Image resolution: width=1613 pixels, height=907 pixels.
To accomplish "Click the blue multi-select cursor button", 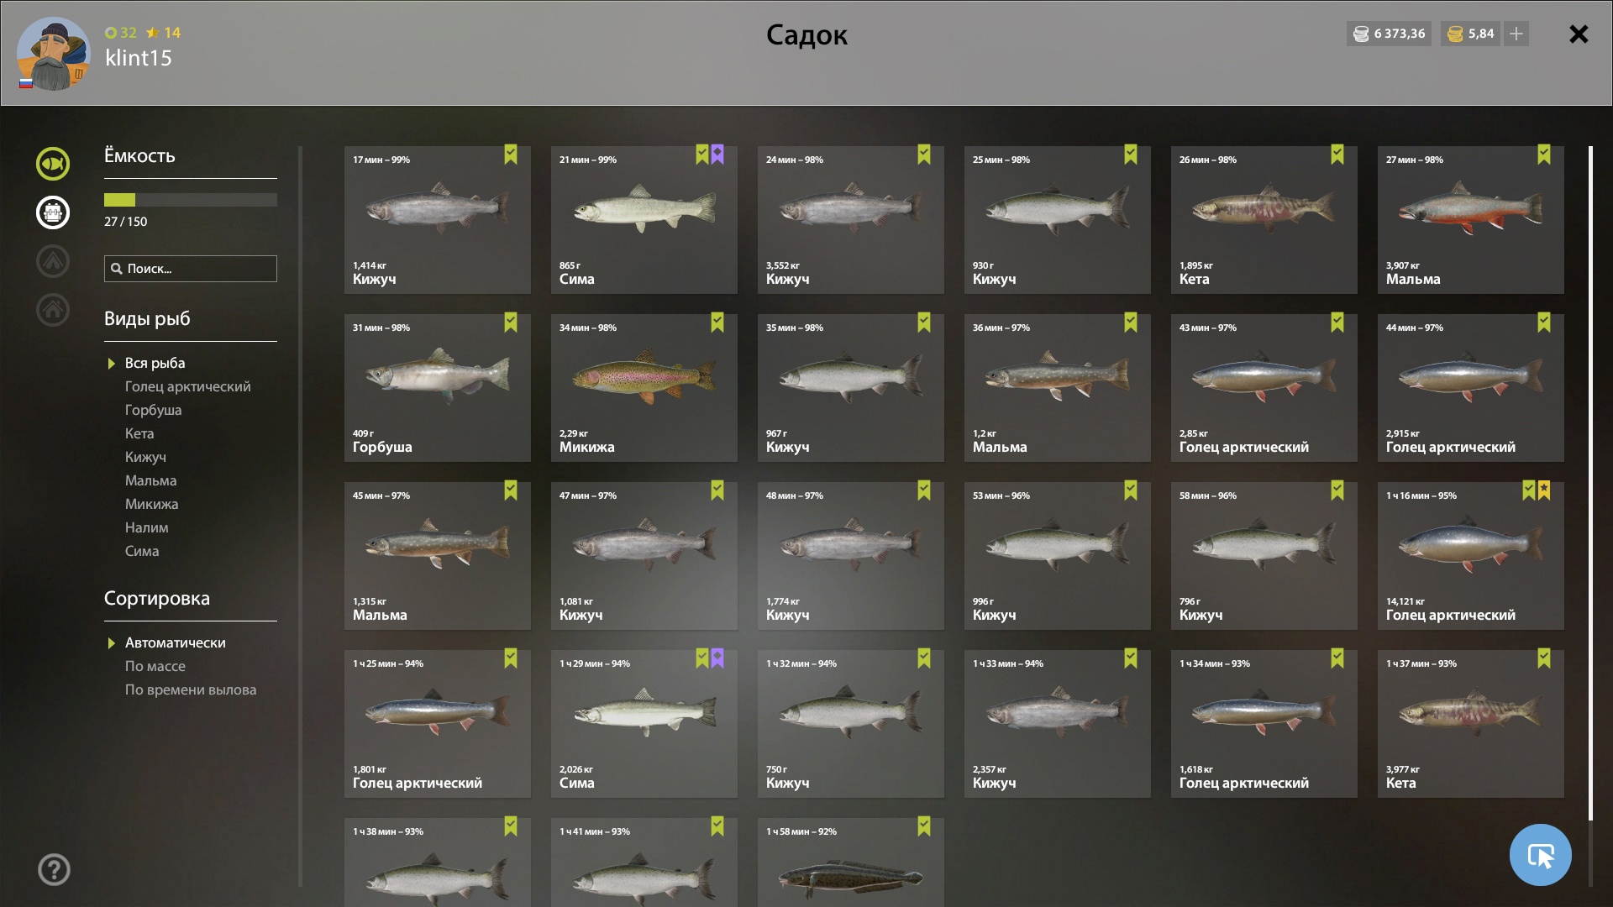I will point(1540,855).
